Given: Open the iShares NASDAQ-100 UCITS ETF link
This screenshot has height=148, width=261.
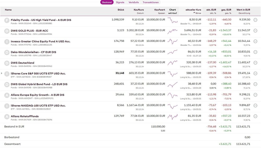Looking at the screenshot, I should (x=38, y=106).
